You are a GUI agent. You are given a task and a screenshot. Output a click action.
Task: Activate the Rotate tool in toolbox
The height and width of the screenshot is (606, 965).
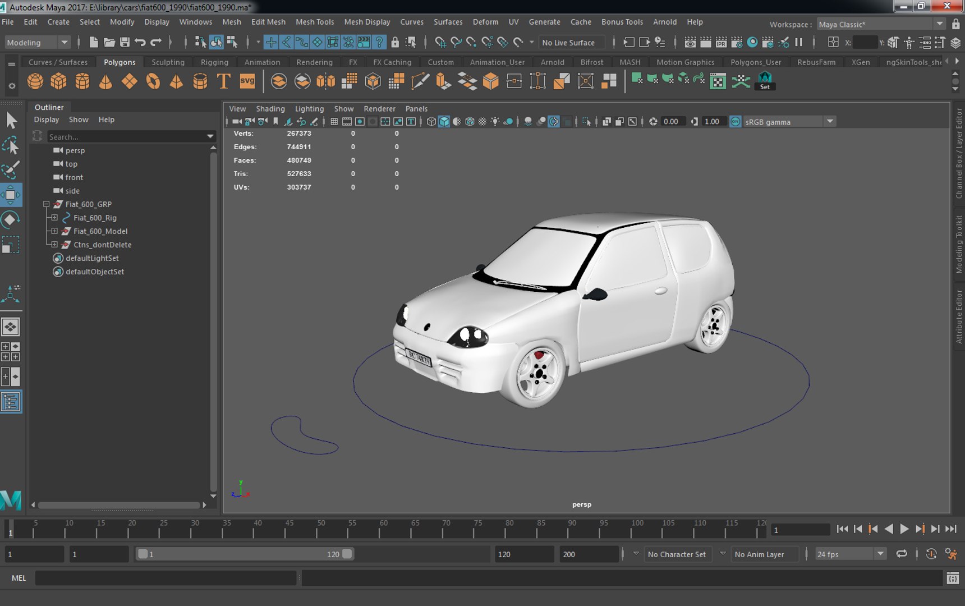point(11,219)
